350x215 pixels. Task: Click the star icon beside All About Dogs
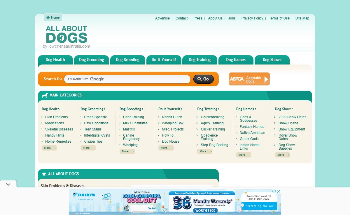tap(44, 174)
